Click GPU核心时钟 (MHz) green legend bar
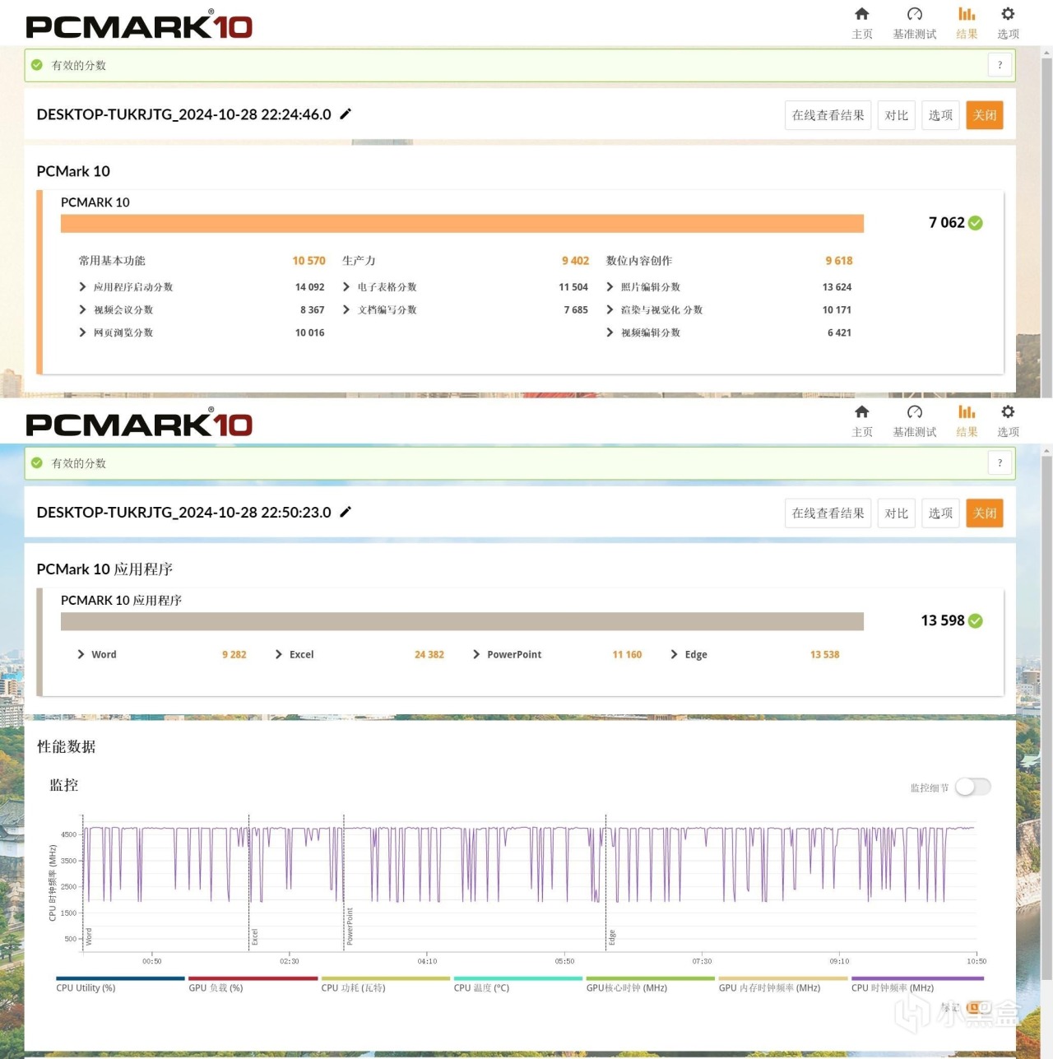 (x=651, y=979)
